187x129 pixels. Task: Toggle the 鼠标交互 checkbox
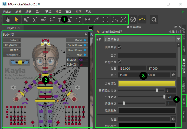click(x=120, y=62)
